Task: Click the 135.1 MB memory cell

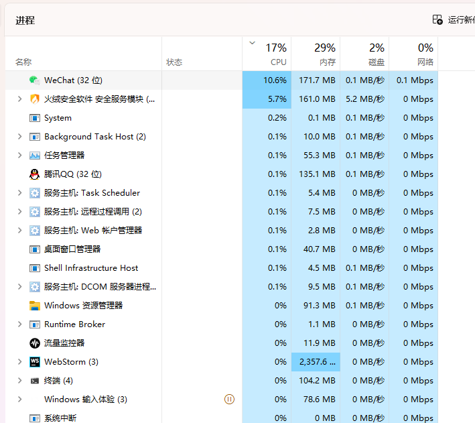Action: pyautogui.click(x=316, y=174)
